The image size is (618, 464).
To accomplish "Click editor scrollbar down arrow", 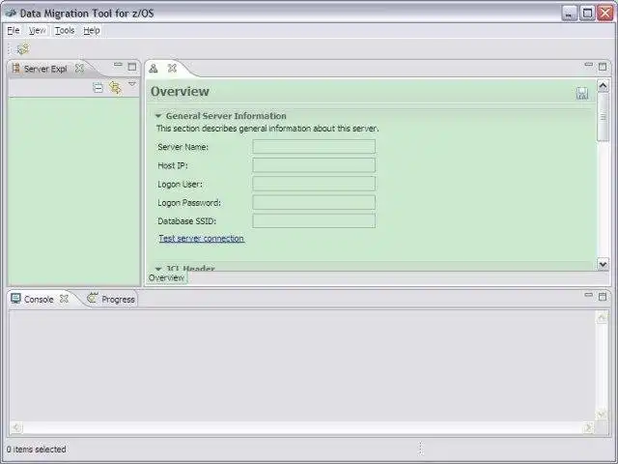I will 603,264.
